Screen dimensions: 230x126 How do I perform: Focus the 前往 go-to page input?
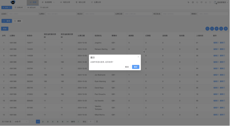[91, 122]
